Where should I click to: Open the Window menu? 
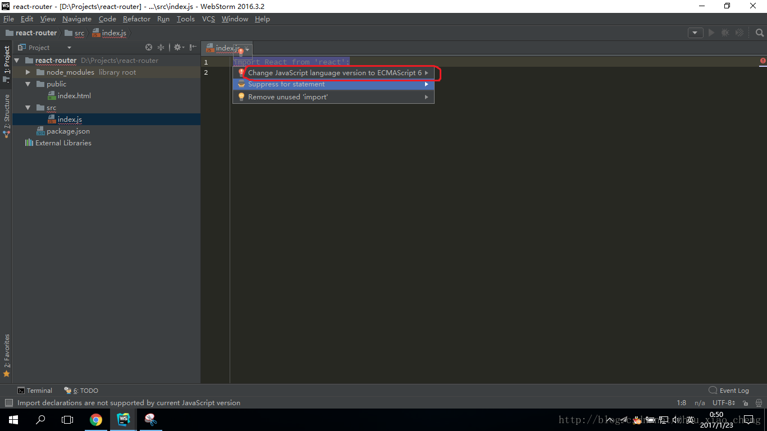pos(235,19)
